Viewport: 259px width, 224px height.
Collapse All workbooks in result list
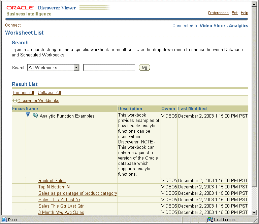pyautogui.click(x=49, y=92)
